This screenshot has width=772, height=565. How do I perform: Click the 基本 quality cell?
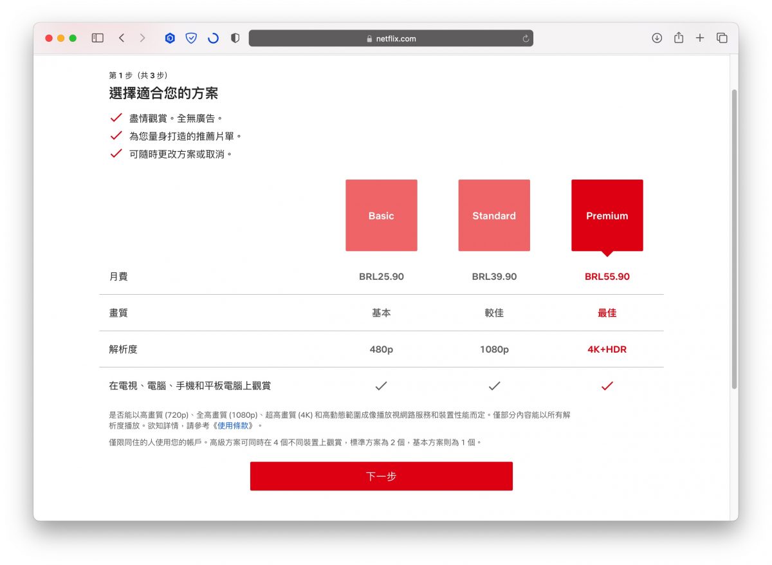click(x=381, y=313)
